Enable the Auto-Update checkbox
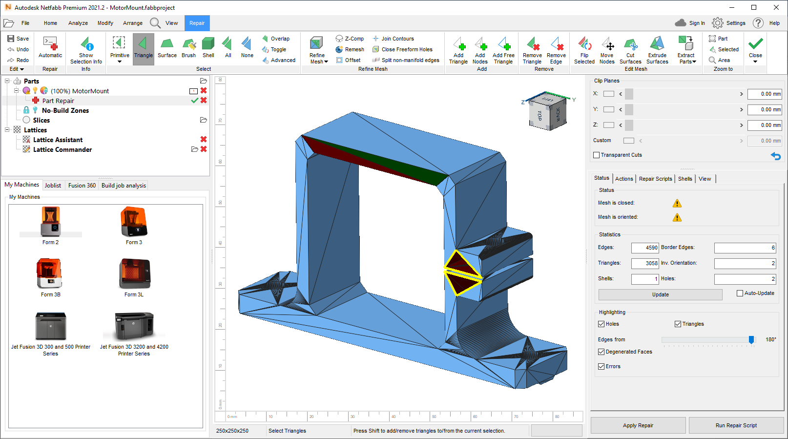This screenshot has width=788, height=439. coord(740,293)
